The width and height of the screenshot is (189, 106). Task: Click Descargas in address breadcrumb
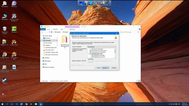(x=66, y=32)
